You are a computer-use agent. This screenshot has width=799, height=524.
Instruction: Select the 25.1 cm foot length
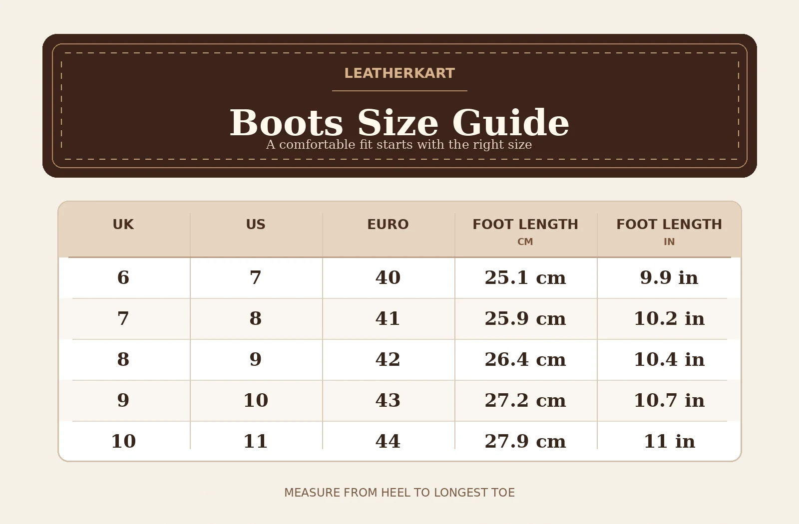tap(525, 277)
